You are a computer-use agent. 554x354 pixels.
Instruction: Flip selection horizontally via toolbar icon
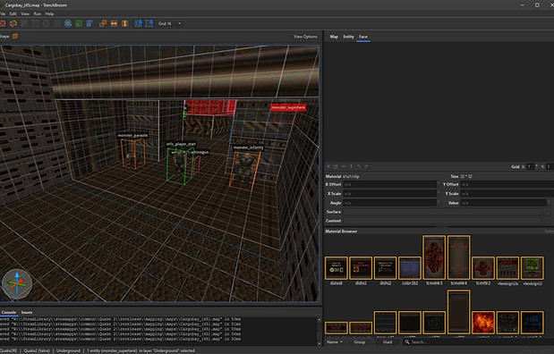114,23
